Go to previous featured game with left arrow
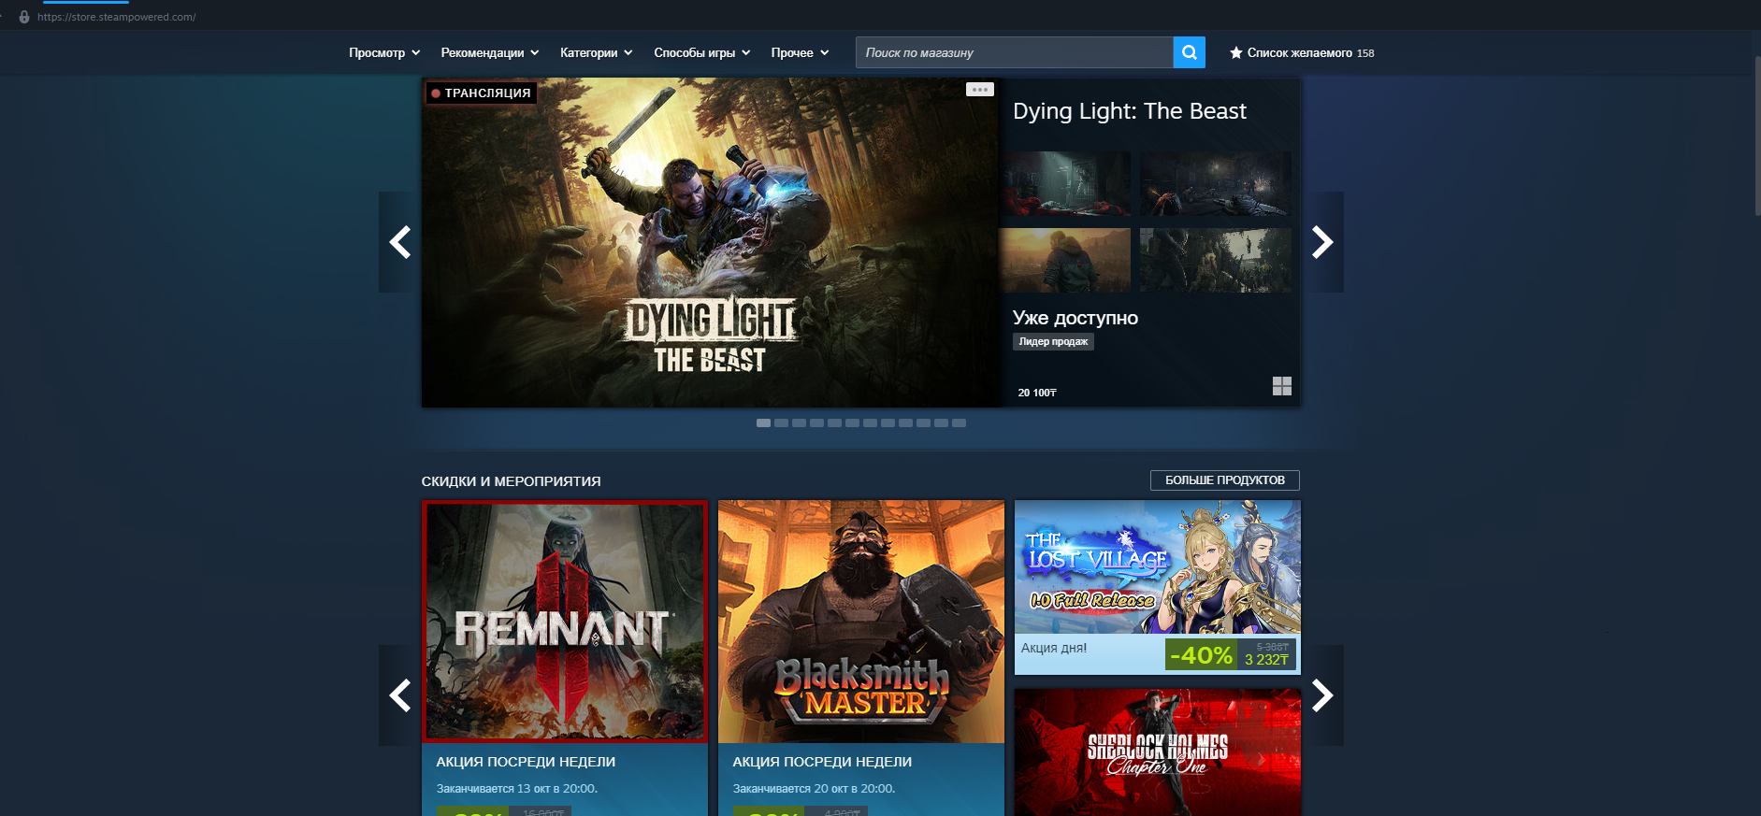The width and height of the screenshot is (1761, 816). 400,242
